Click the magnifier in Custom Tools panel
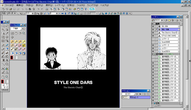This screenshot has width=191, height=110. [24, 33]
